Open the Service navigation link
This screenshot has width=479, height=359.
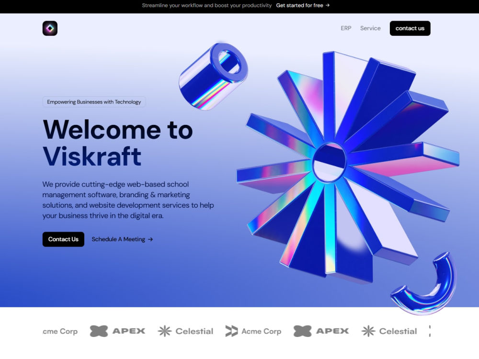[370, 28]
